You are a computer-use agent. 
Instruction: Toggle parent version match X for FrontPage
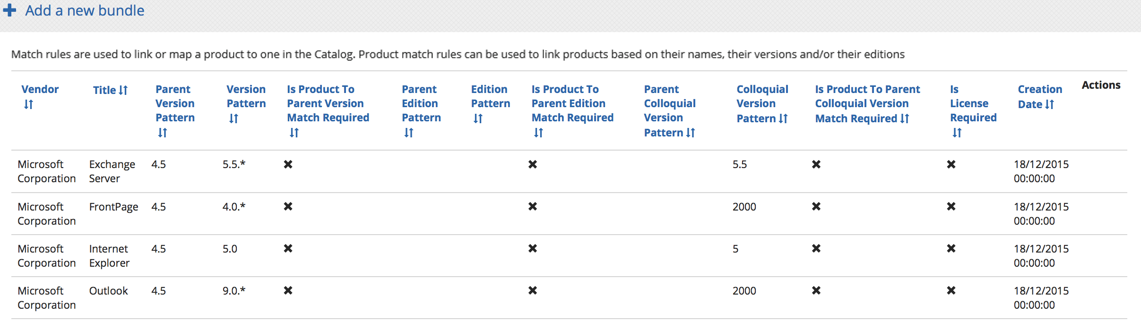click(288, 206)
